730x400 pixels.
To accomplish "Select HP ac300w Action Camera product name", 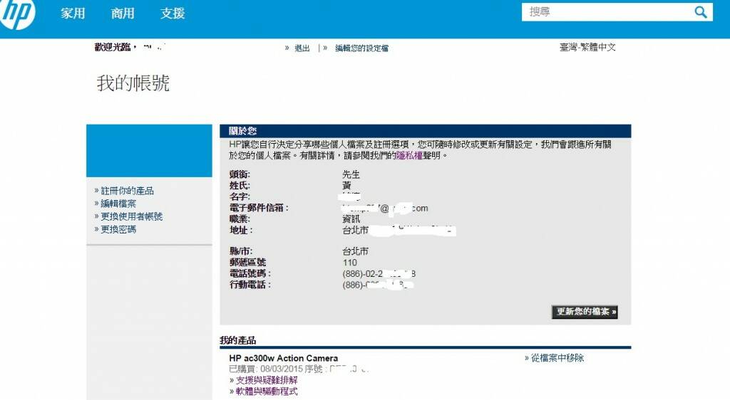I will point(284,358).
